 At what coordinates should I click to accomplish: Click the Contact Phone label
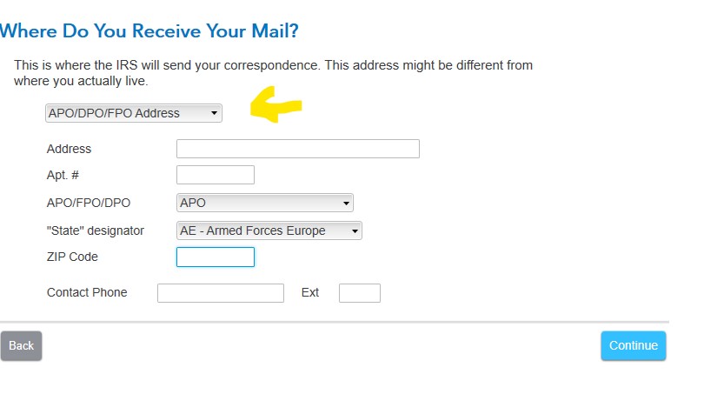click(x=87, y=292)
